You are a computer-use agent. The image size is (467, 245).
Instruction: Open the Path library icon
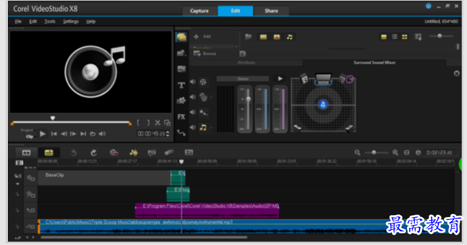pyautogui.click(x=181, y=133)
